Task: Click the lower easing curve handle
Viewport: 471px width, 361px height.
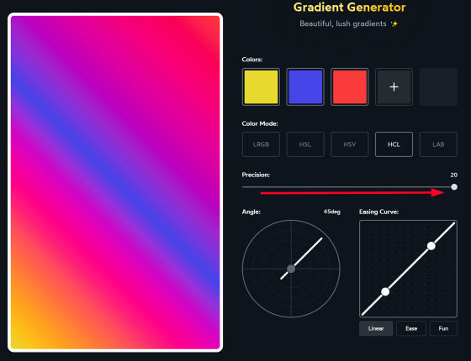Action: 385,291
